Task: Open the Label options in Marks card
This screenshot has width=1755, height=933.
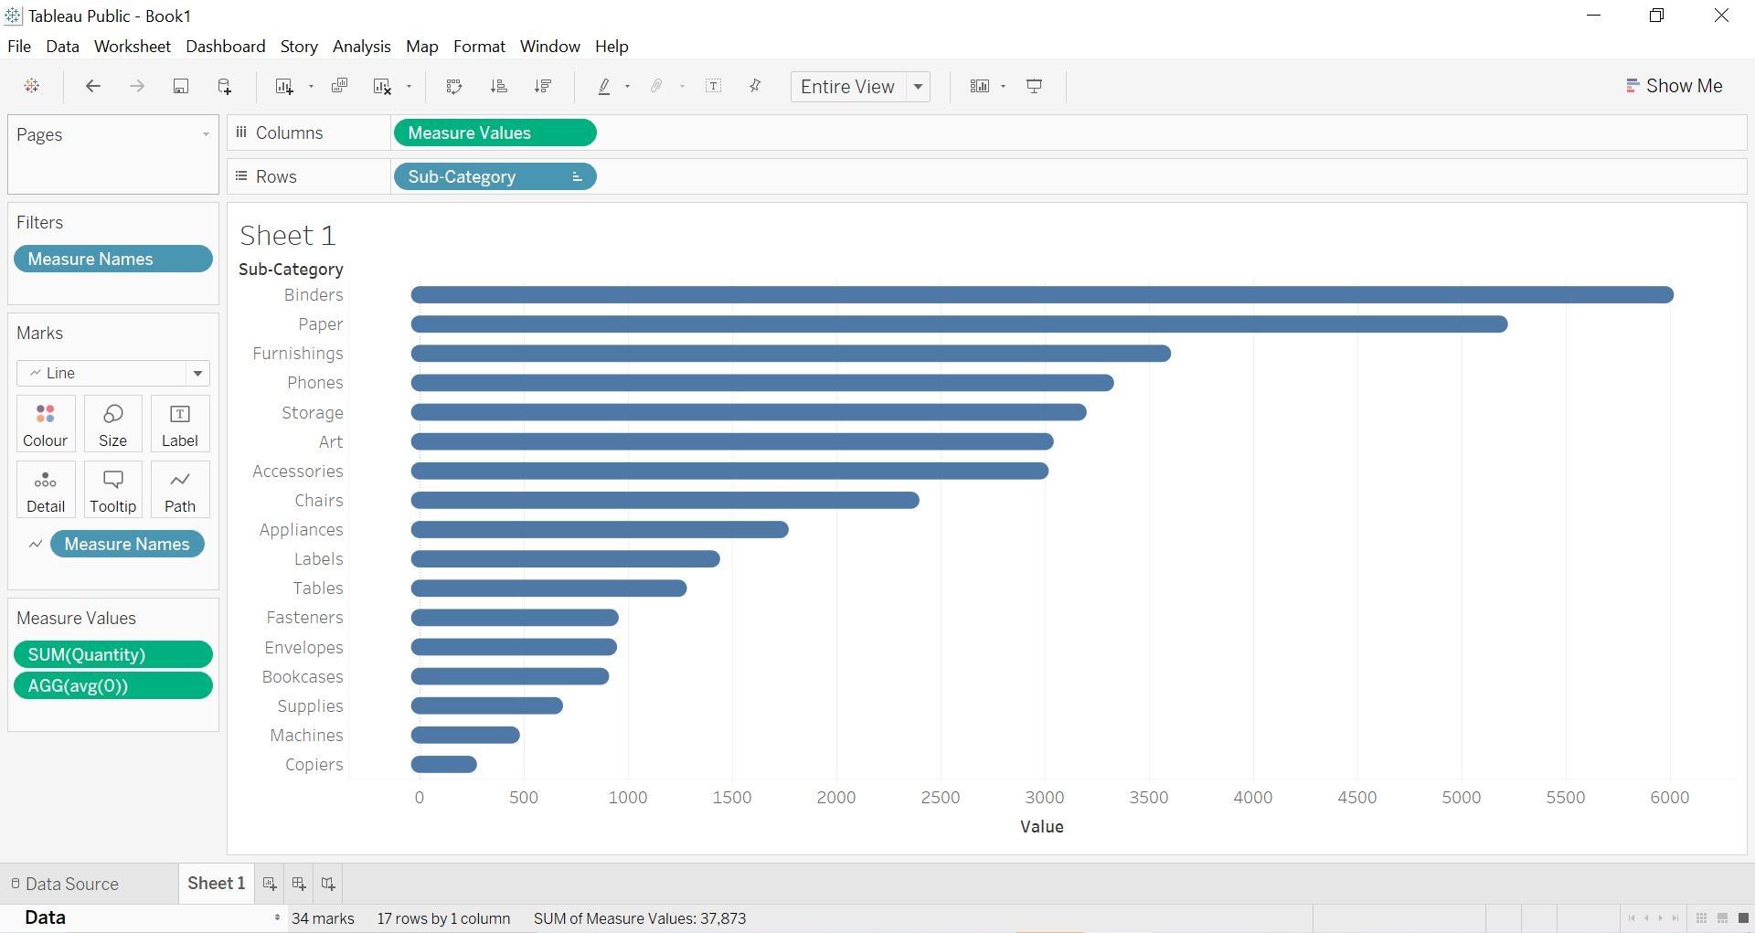Action: point(179,423)
